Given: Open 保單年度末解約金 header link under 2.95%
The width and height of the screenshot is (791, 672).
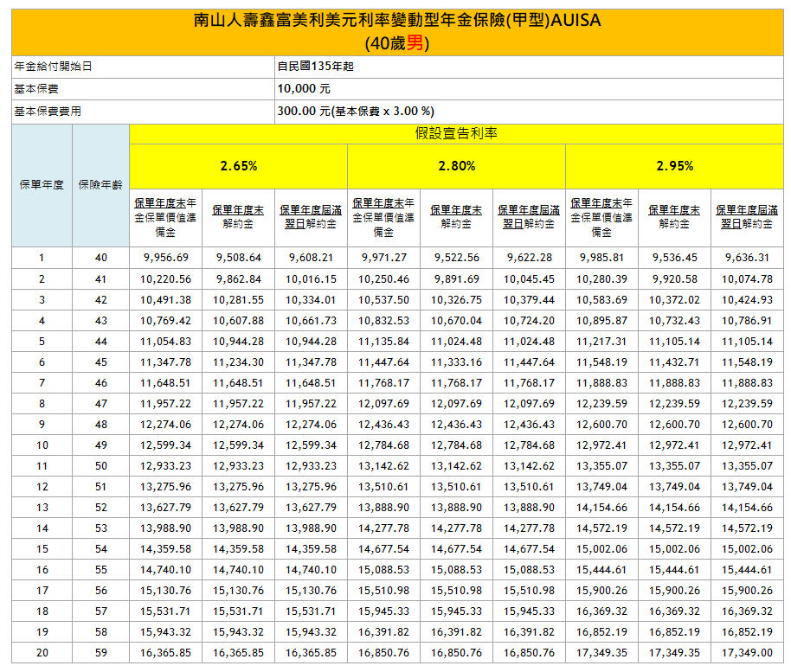Looking at the screenshot, I should tap(674, 217).
